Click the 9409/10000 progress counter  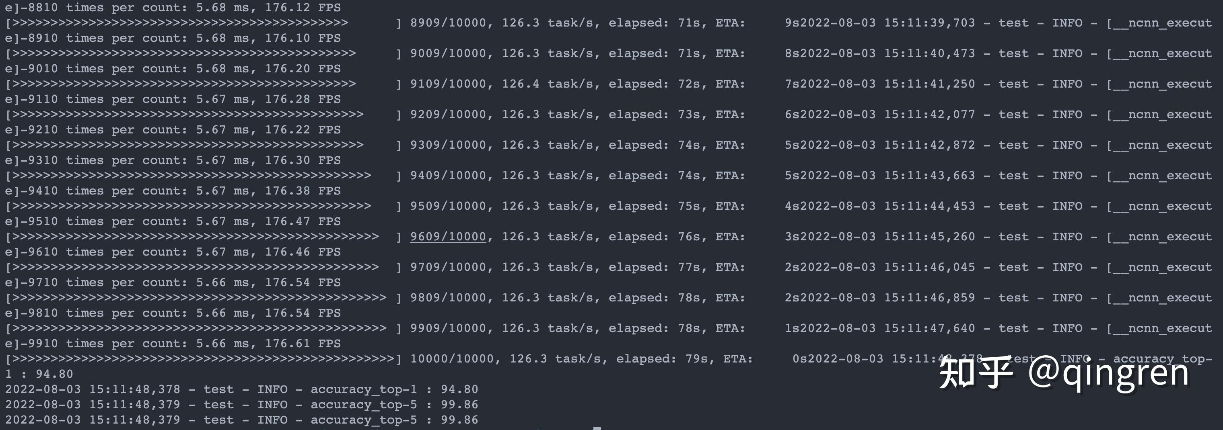point(448,175)
